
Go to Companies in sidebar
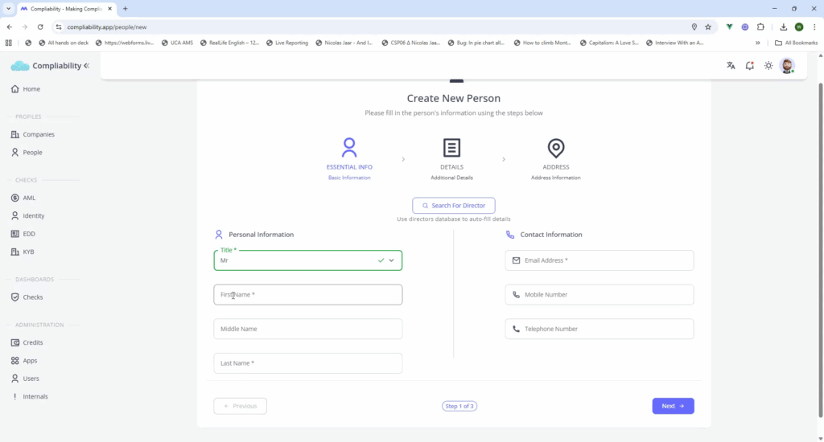(x=38, y=134)
